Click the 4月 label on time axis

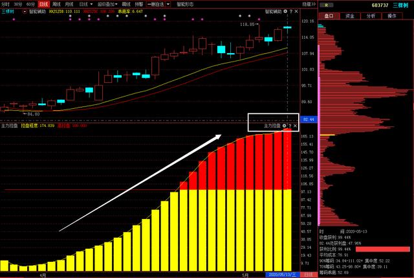pos(43,275)
